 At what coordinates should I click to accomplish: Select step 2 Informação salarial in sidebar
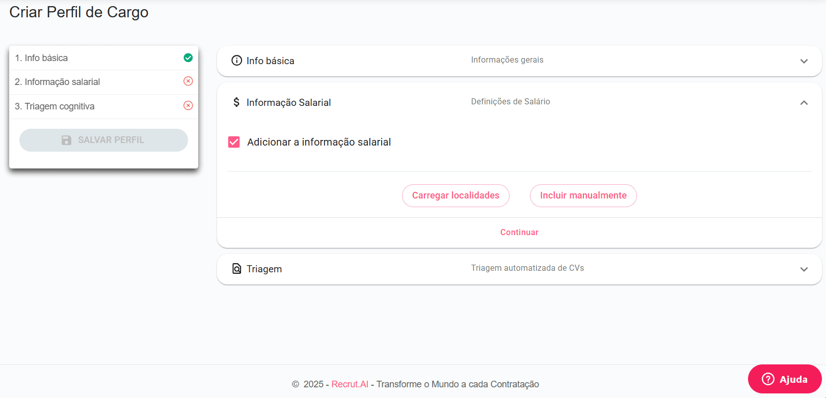coord(57,82)
